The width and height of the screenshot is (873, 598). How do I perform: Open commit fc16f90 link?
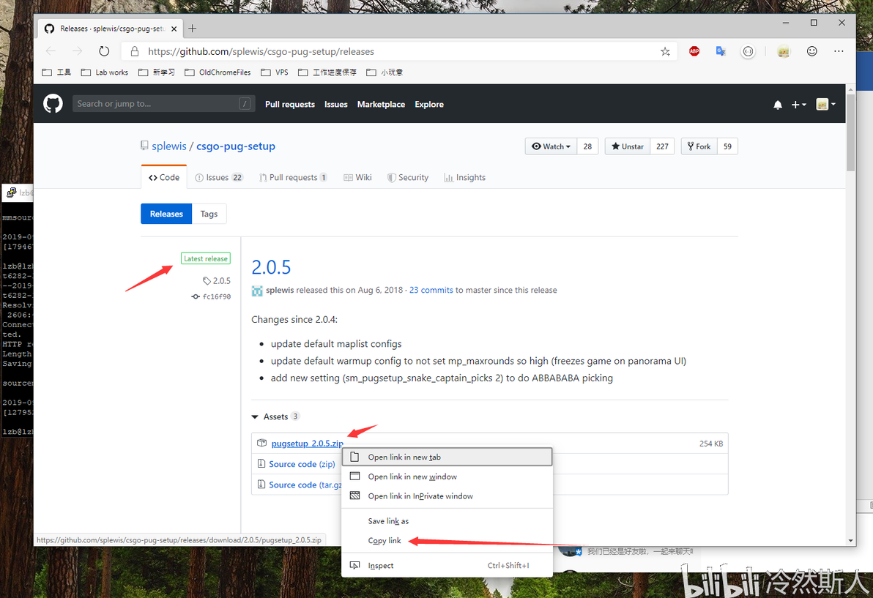coord(212,296)
